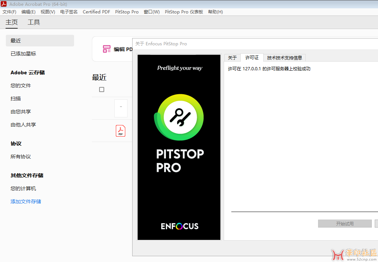378x262 pixels.
Task: Click the Adobe 云存储 heading
Action: click(x=28, y=72)
